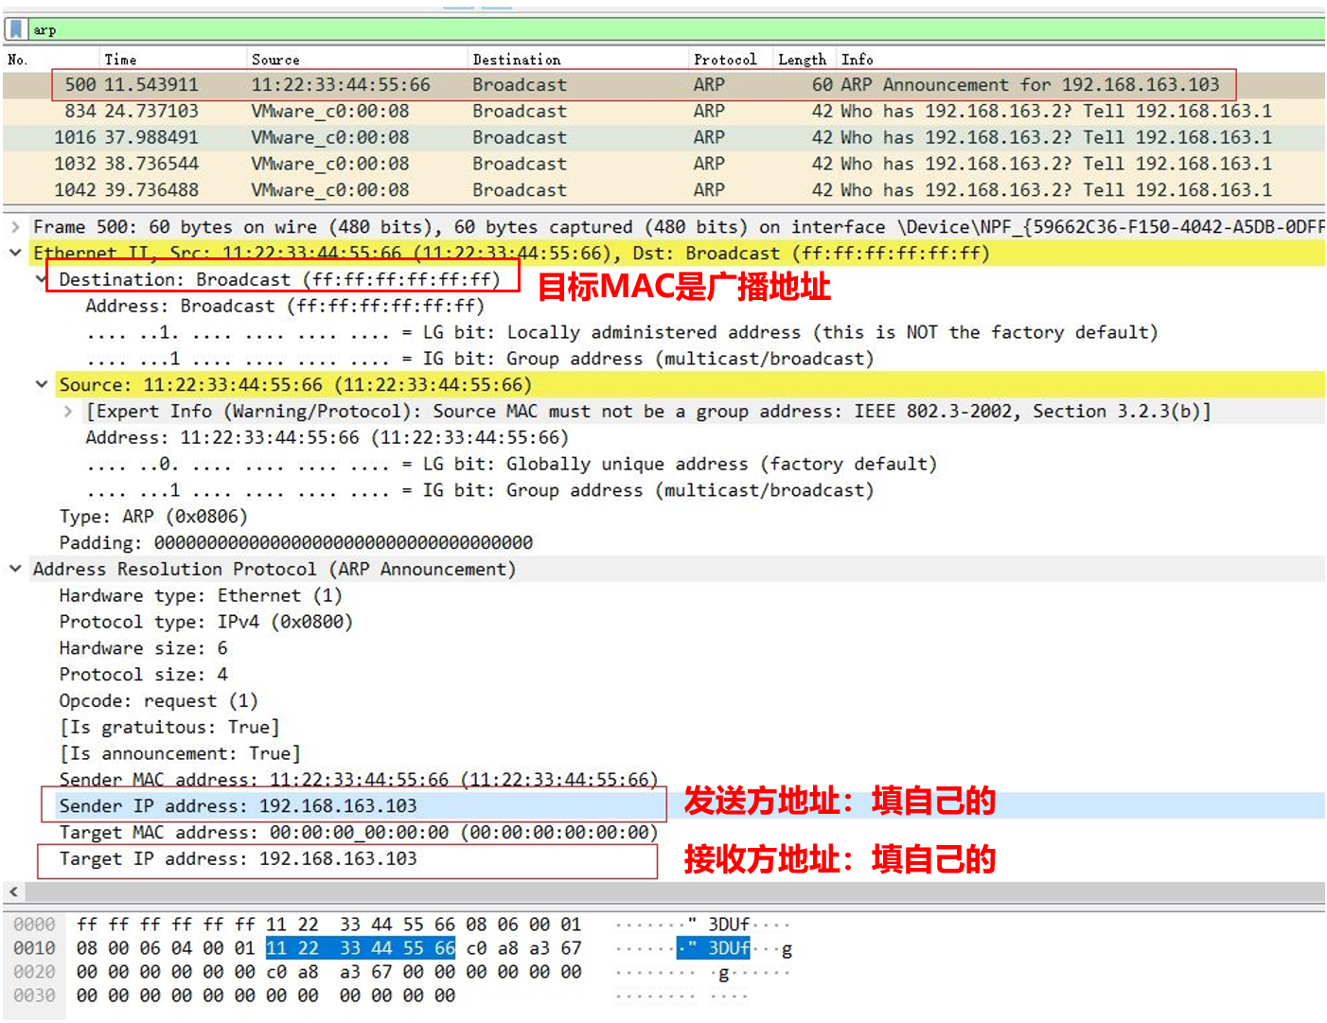1327x1023 pixels.
Task: Collapse the Destination: Broadcast subtree
Action: [41, 279]
